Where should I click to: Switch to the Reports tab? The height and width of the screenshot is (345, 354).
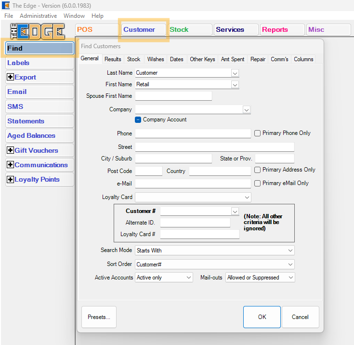coord(282,29)
